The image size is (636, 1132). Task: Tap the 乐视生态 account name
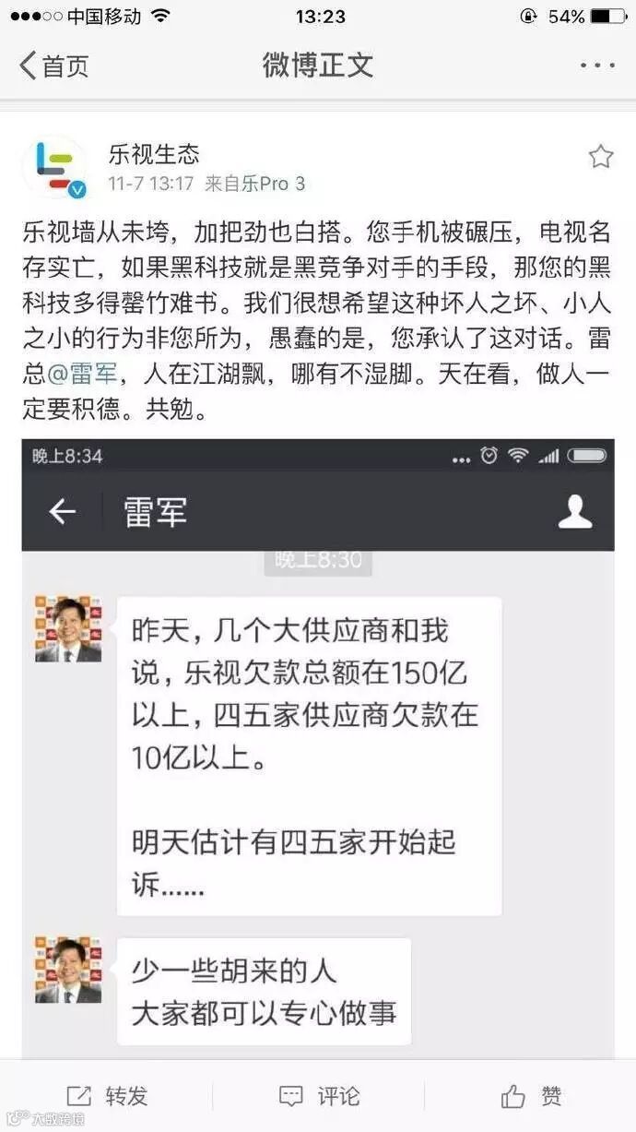click(154, 153)
